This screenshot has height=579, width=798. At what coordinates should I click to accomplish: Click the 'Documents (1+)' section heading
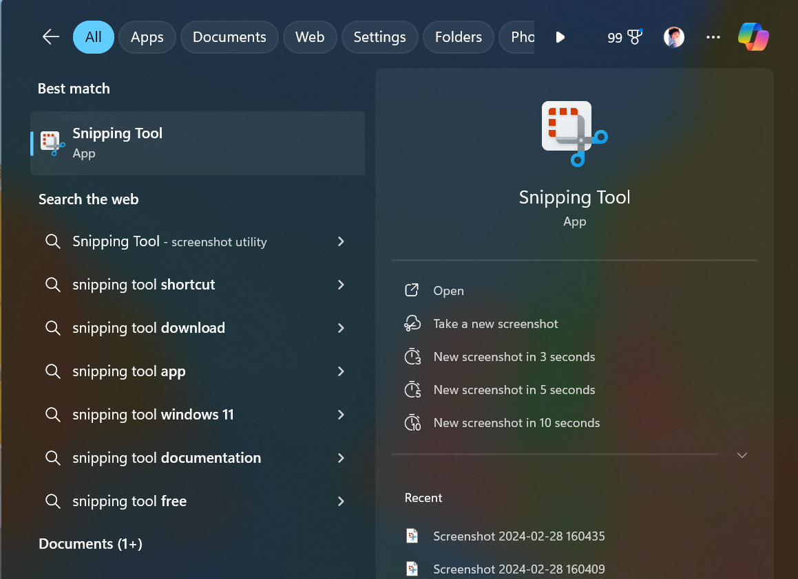click(x=91, y=543)
